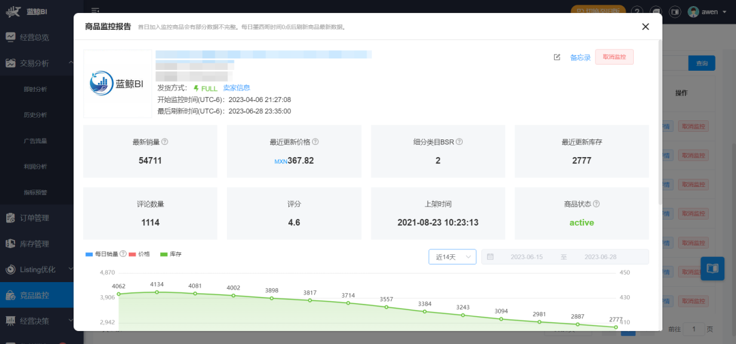Screen dimensions: 736x344
Task: Open the 卖家信息 link
Action: (x=236, y=88)
